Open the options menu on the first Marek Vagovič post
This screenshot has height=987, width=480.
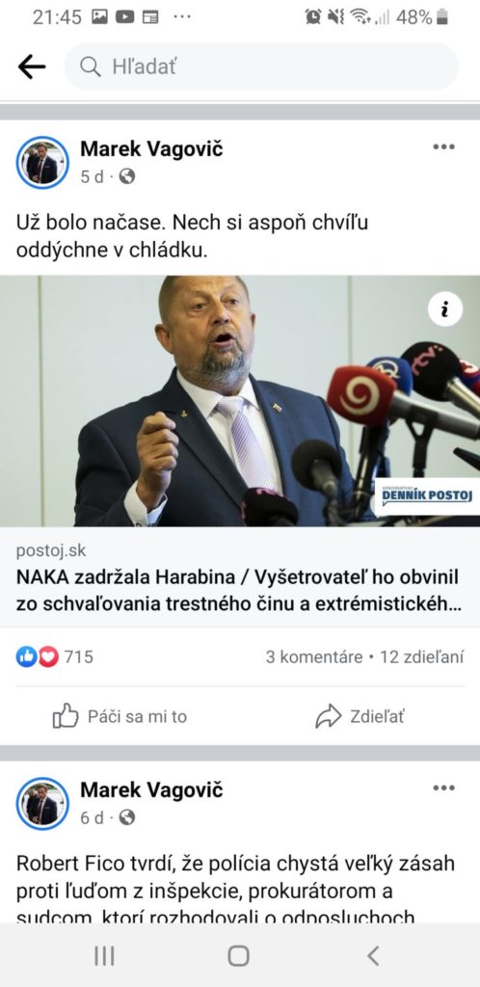pos(443,147)
